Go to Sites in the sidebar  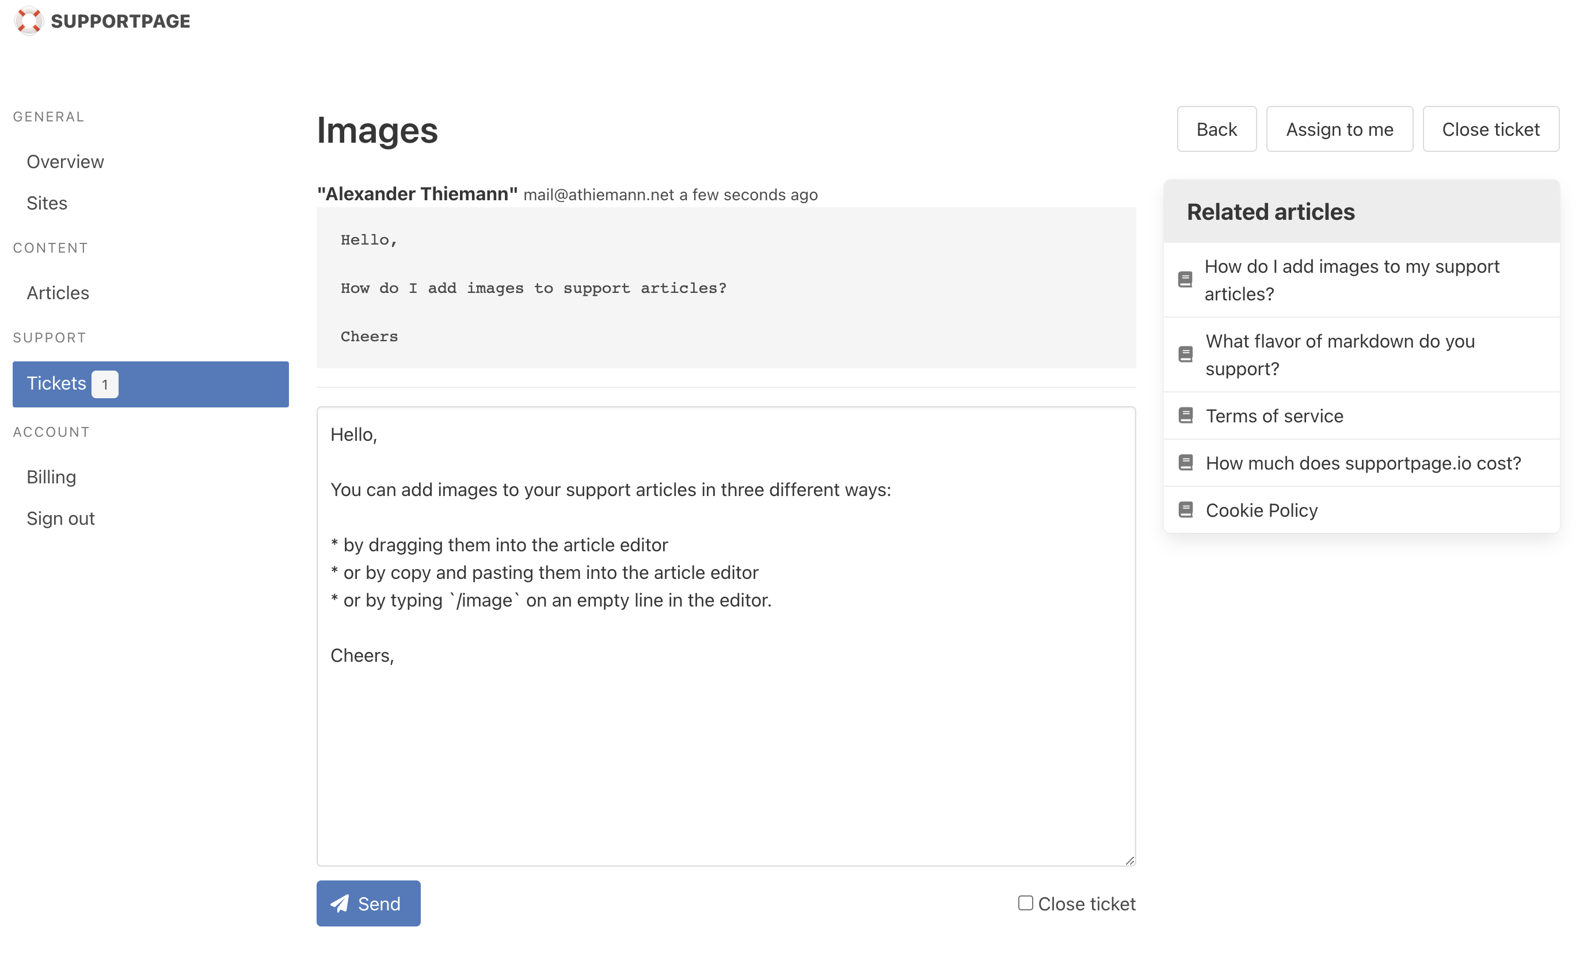coord(47,203)
